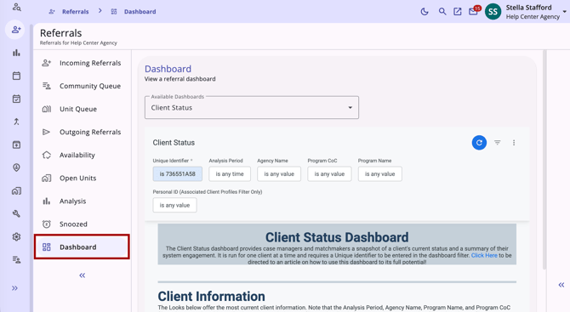
Task: Open the wrench tools rail icon
Action: 16,213
